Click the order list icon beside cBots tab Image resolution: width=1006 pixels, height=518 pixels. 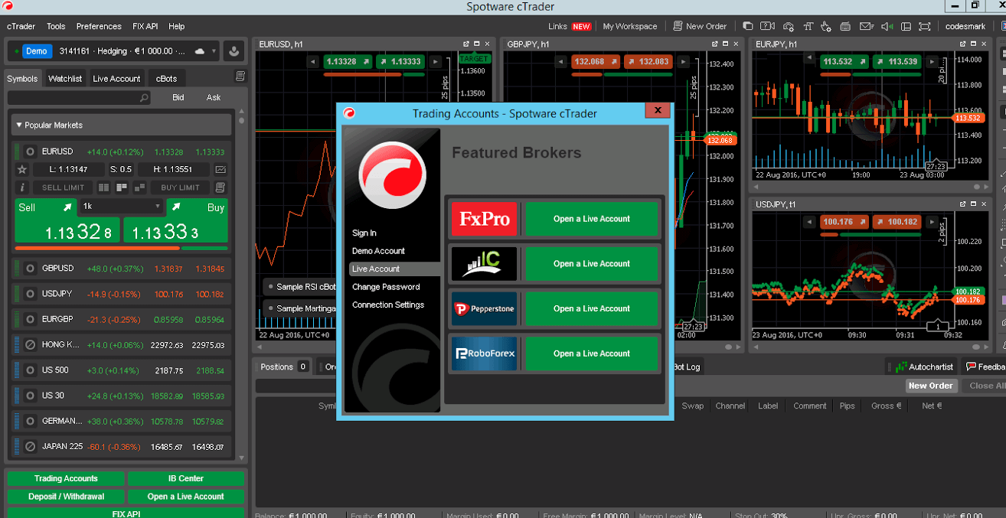click(x=240, y=77)
